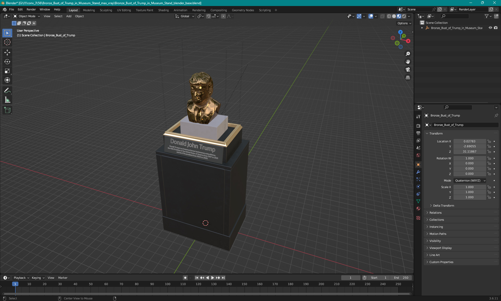The image size is (501, 301).
Task: Expand Delta Transform section
Action: pyautogui.click(x=443, y=206)
